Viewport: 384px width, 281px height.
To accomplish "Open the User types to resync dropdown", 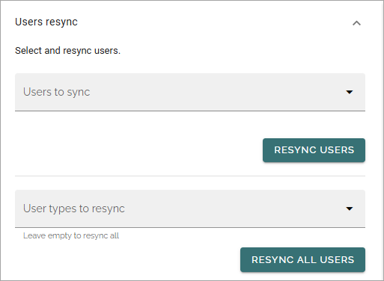I will pos(190,209).
